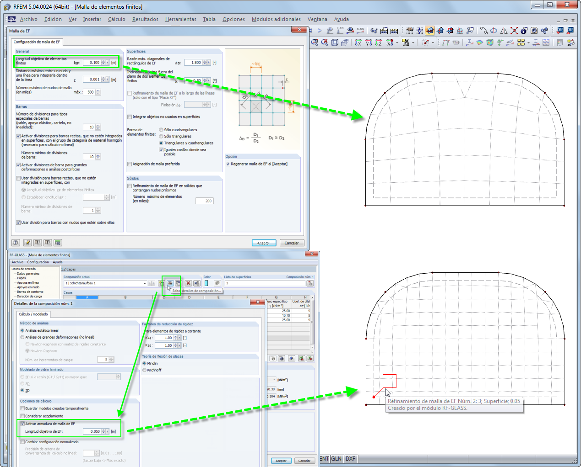Click the rotate tool icon in toolbar

pyautogui.click(x=494, y=31)
